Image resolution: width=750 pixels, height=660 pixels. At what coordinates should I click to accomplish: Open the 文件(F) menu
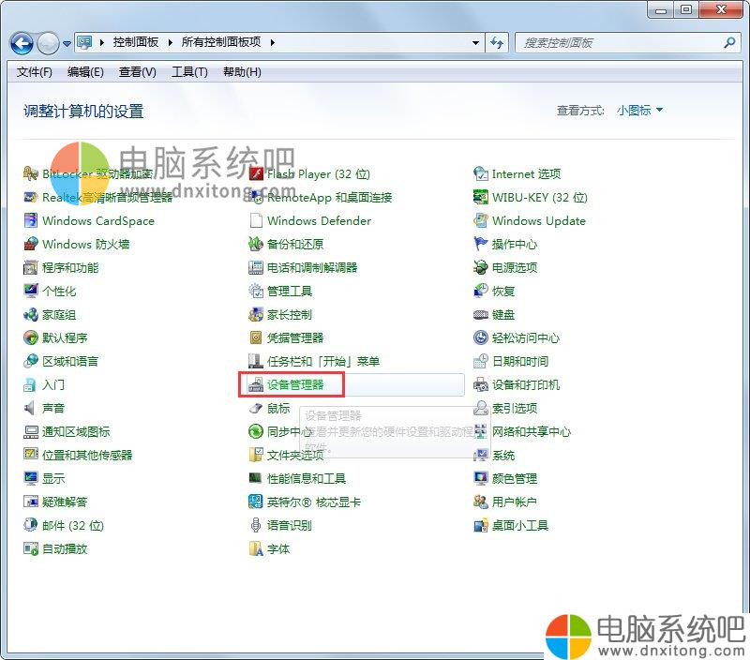[35, 72]
